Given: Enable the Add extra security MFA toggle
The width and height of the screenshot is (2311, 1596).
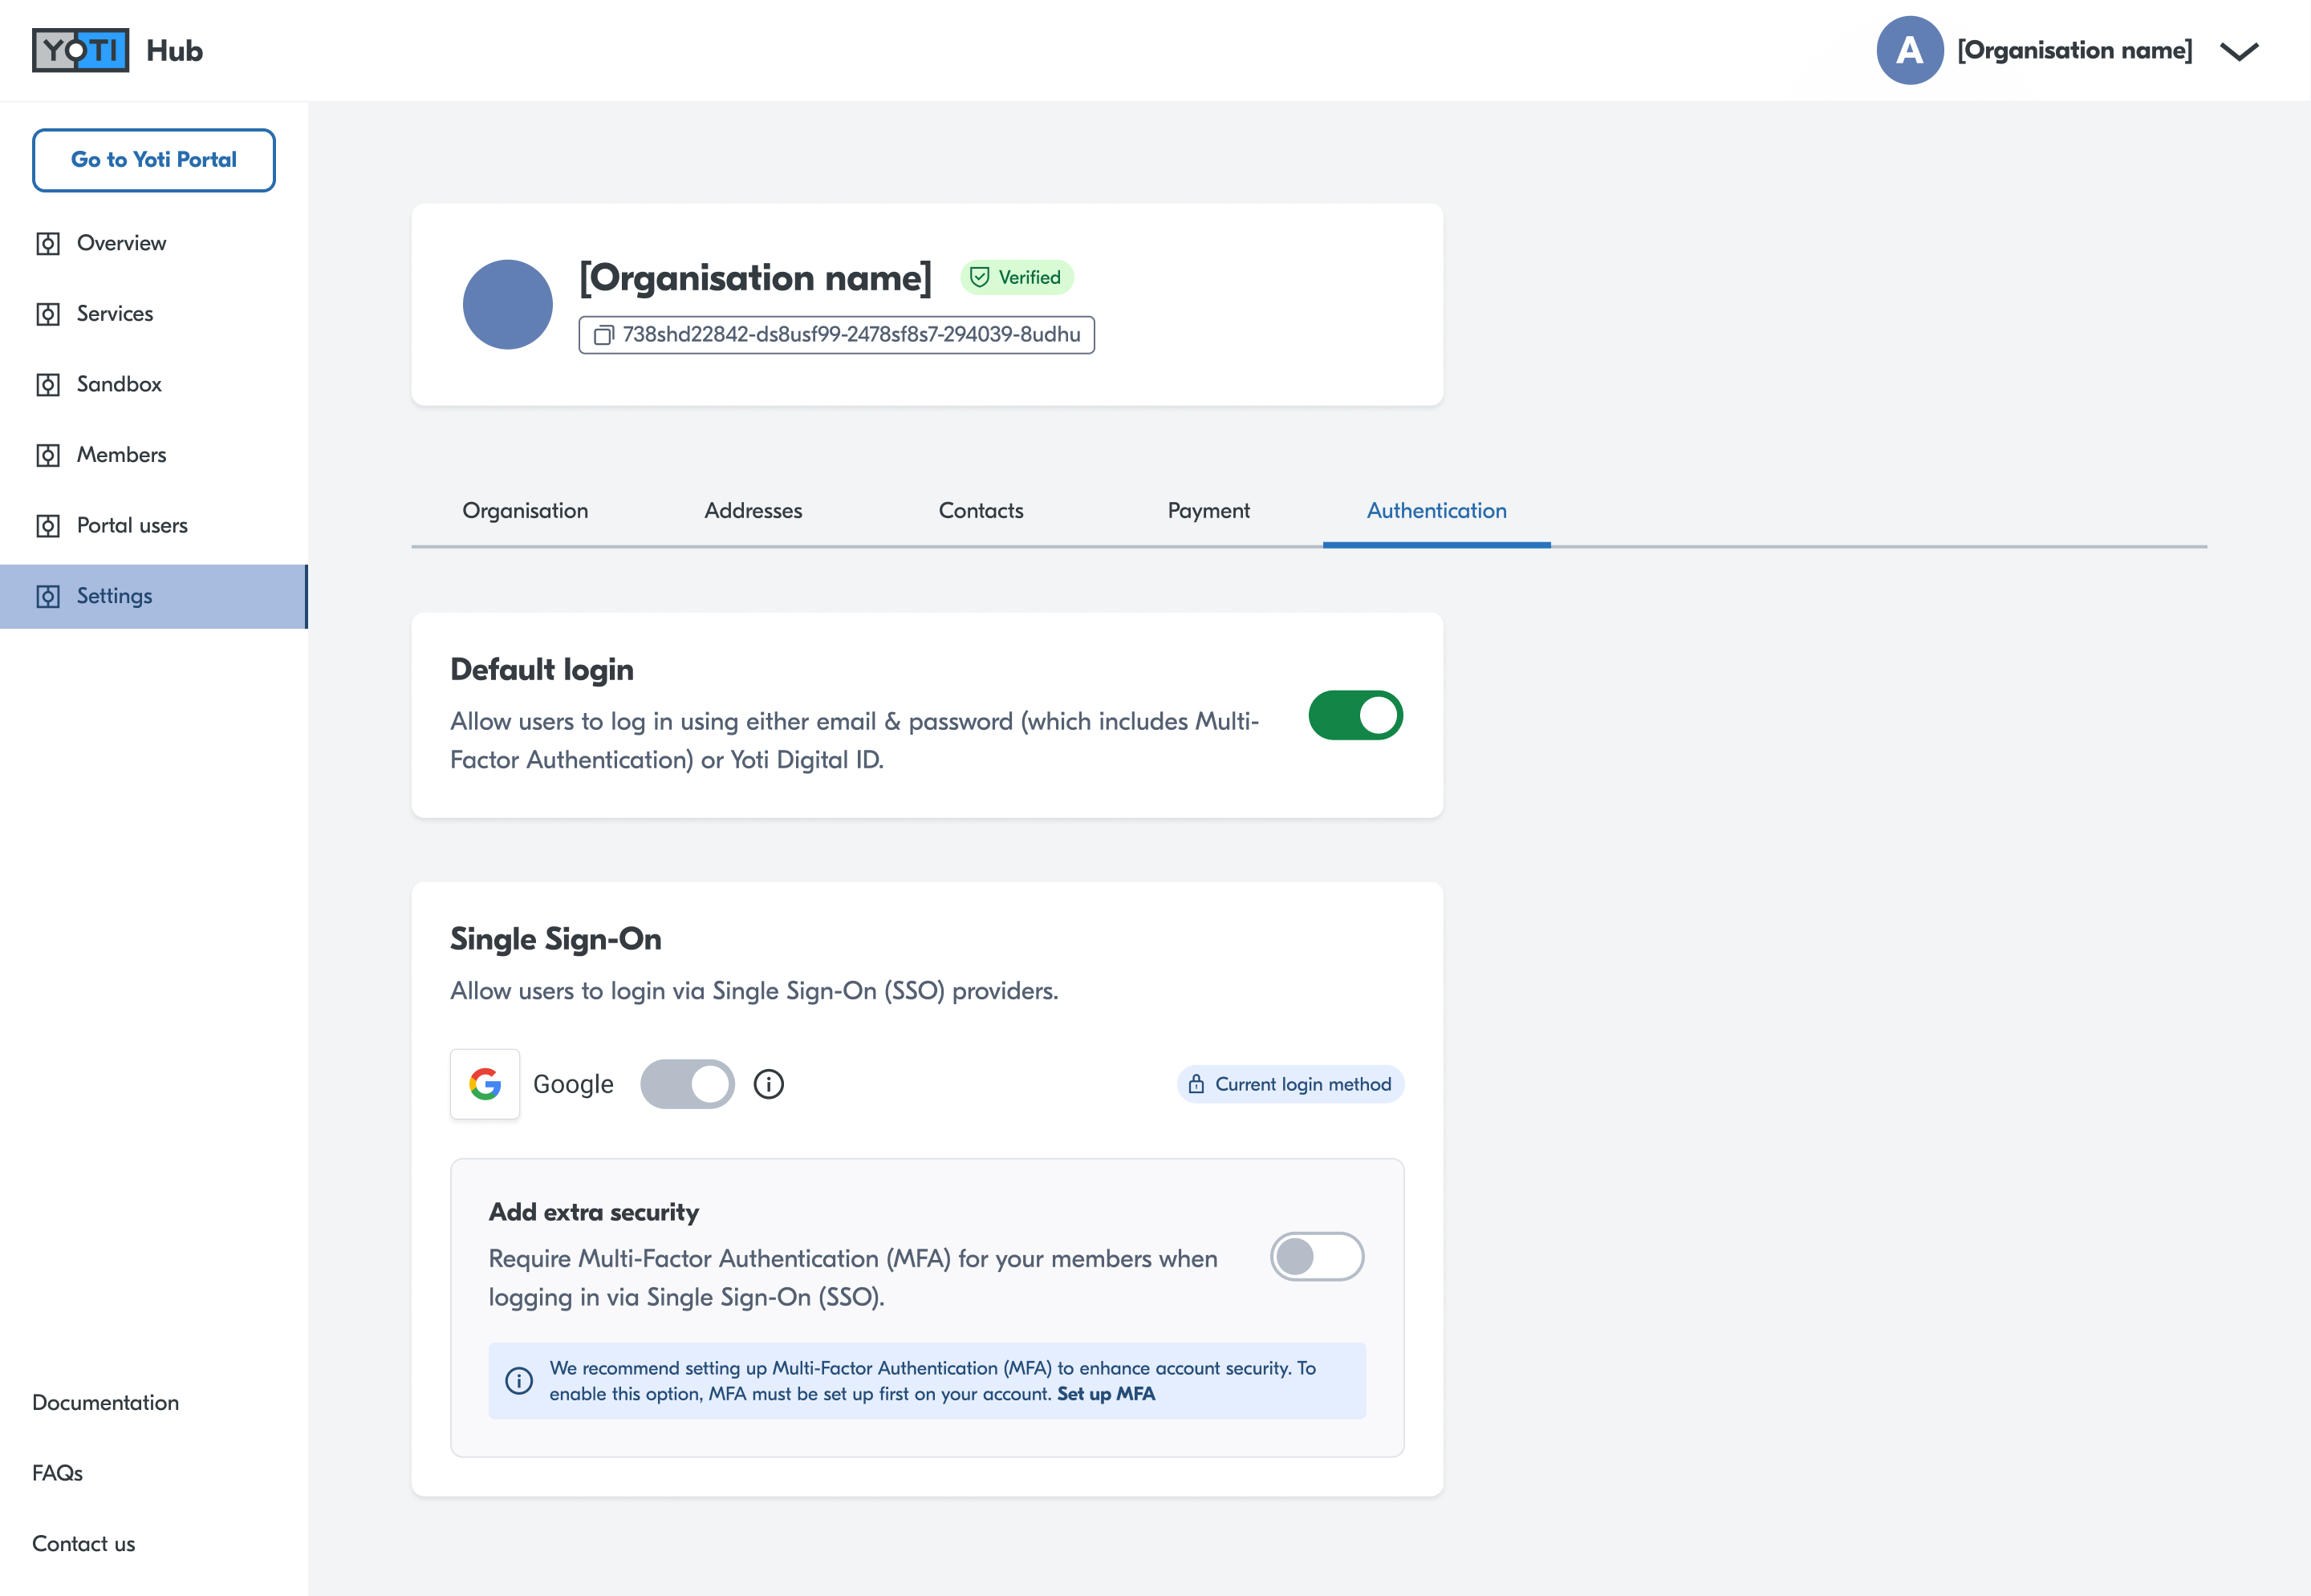Looking at the screenshot, I should click(x=1317, y=1257).
